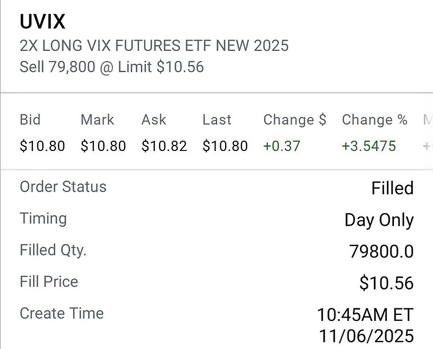The image size is (433, 349).
Task: Click the Last column header
Action: click(x=217, y=120)
